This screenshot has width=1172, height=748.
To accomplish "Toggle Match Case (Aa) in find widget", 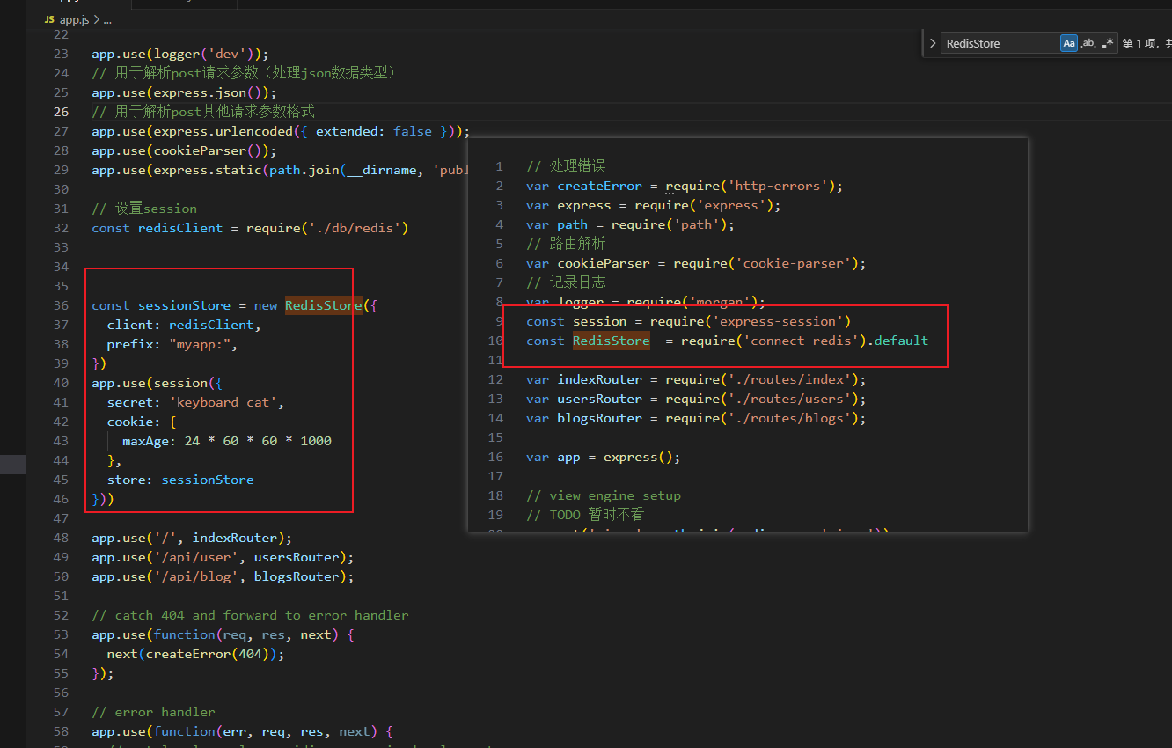I will (x=1068, y=43).
